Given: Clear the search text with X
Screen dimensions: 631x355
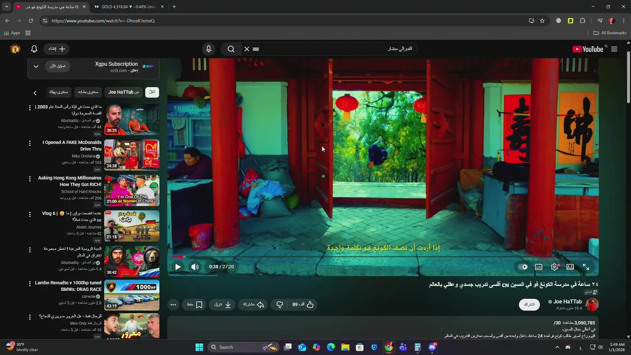Looking at the screenshot, I should 247,49.
